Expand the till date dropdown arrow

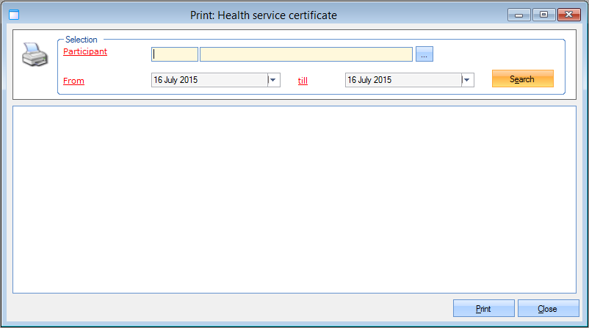click(x=468, y=80)
